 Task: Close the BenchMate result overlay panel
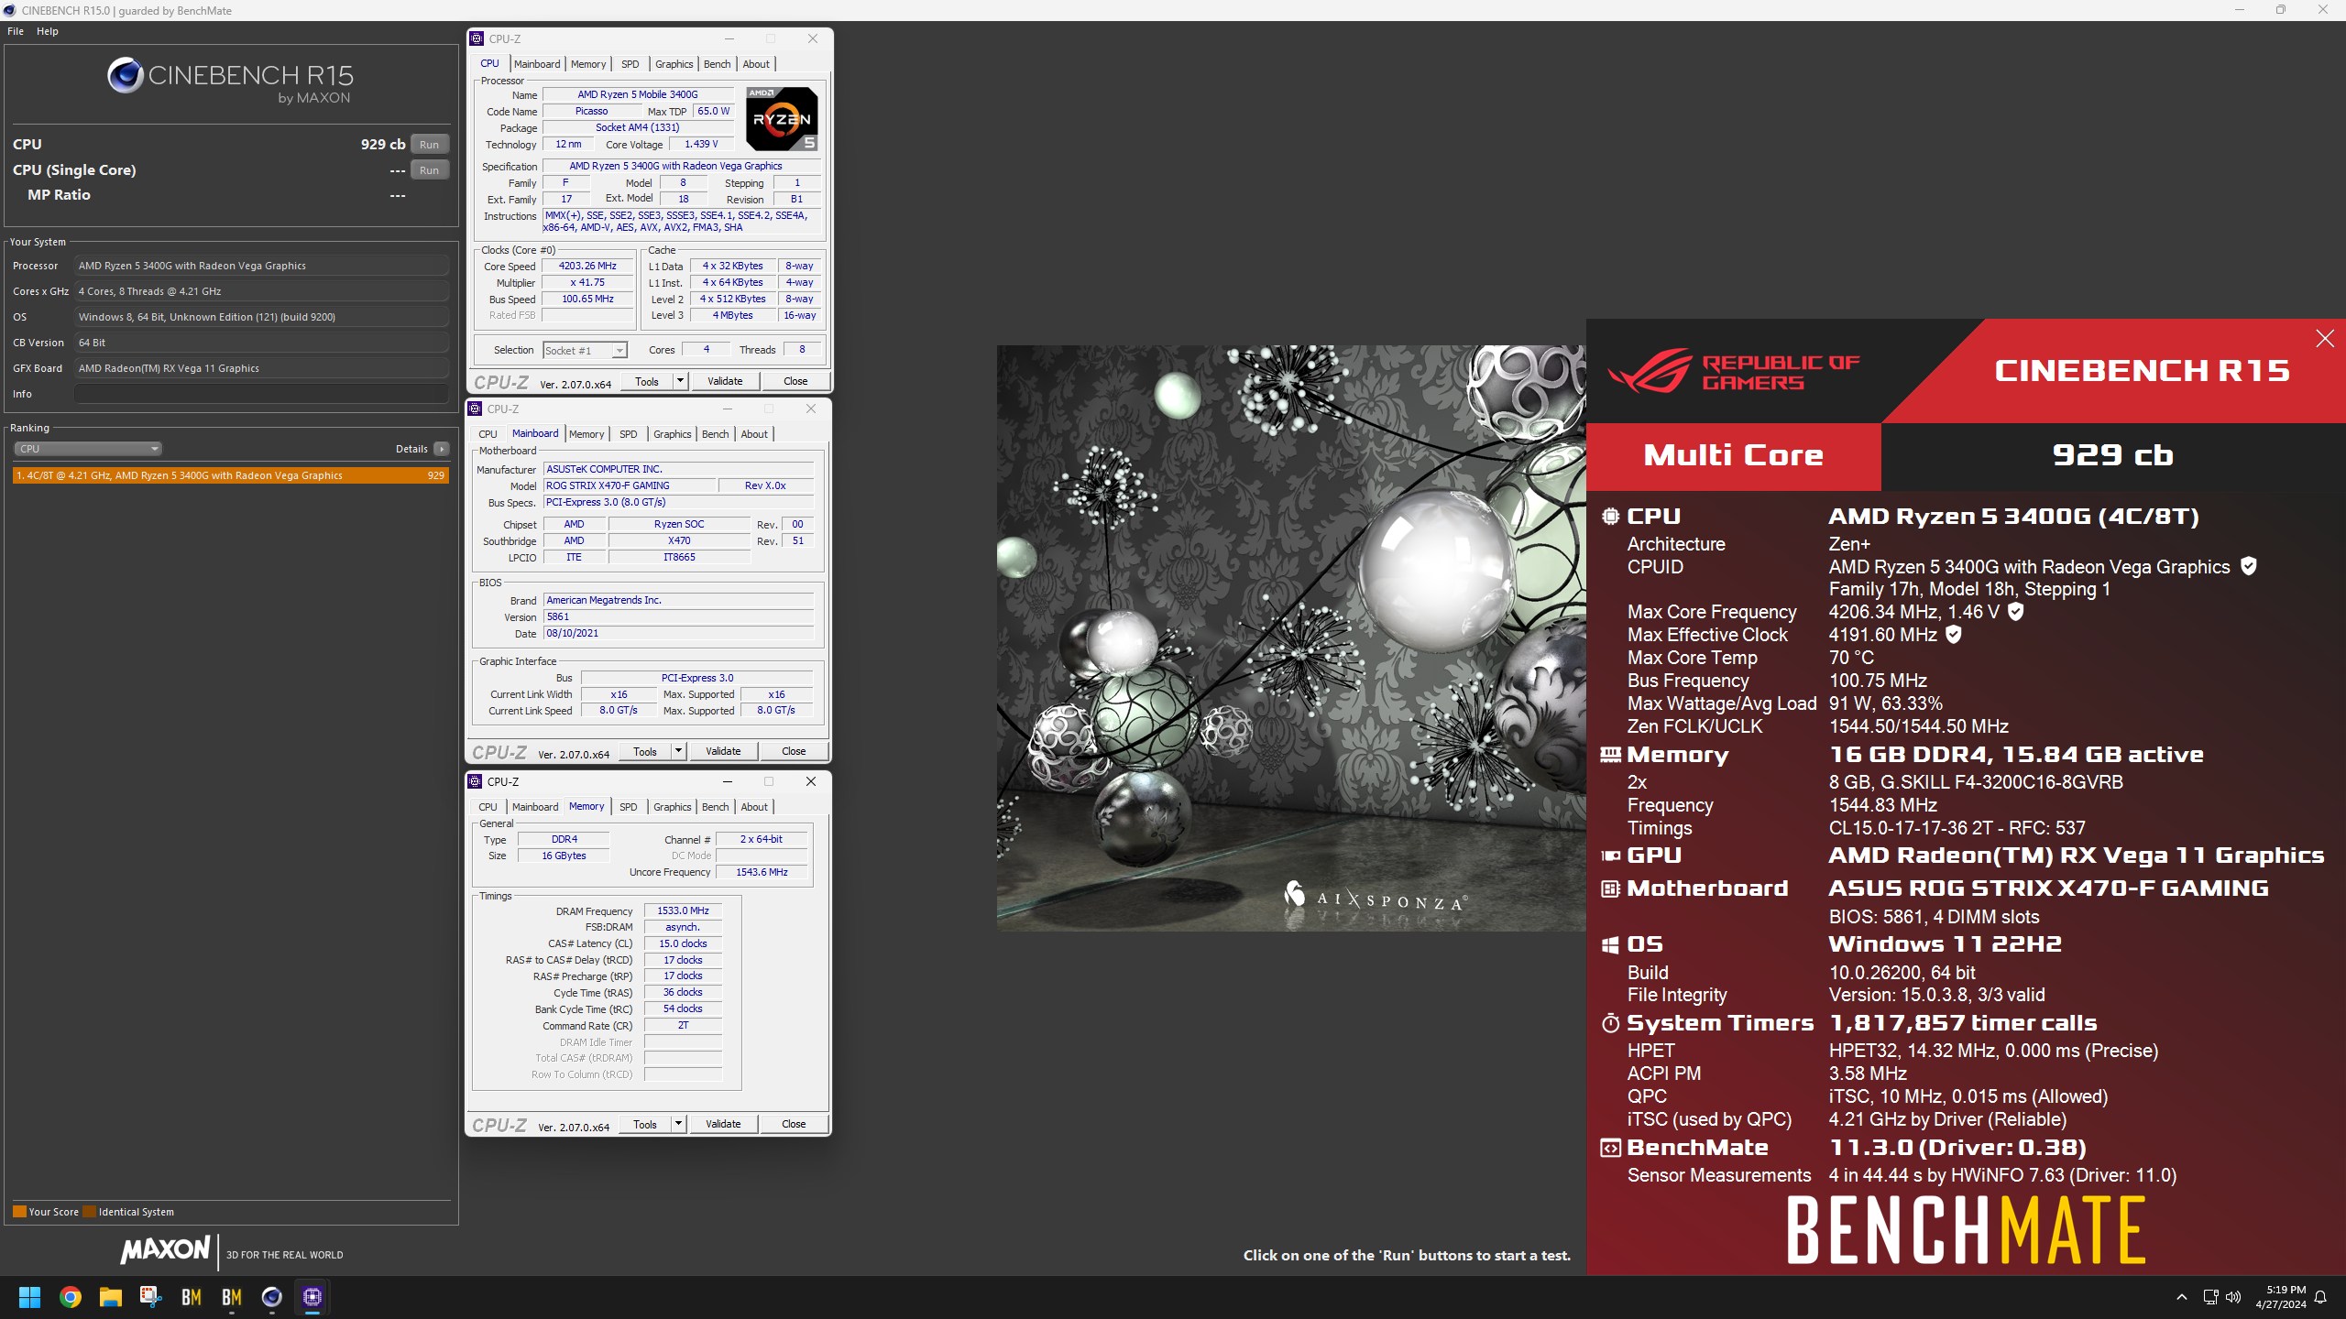click(x=2325, y=339)
